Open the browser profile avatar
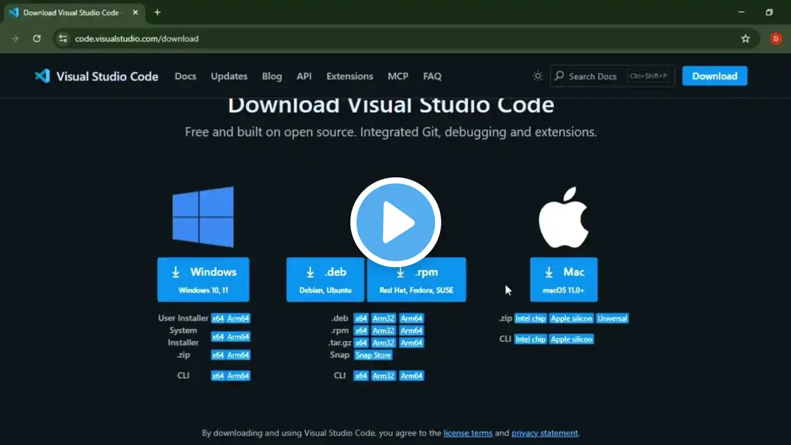 click(776, 38)
